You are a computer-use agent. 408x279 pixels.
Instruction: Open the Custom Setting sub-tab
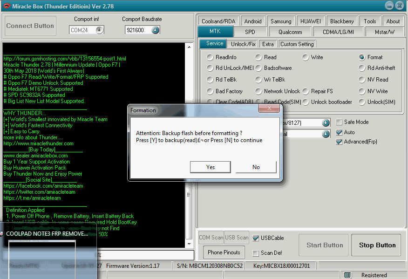pos(297,44)
